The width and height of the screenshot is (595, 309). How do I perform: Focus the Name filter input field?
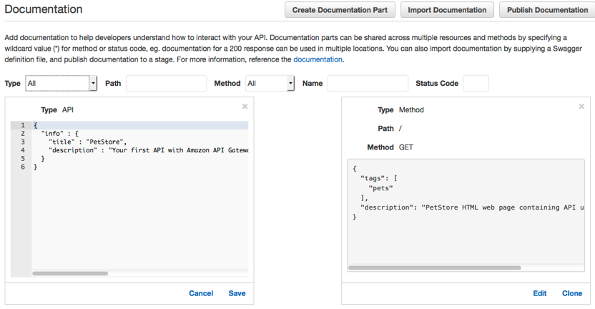368,84
